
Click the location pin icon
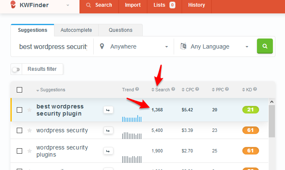coord(102,46)
